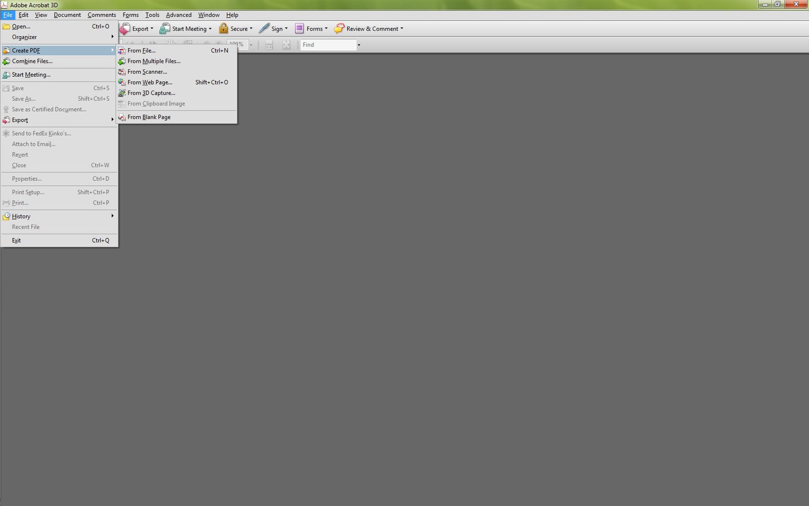Expand the Secure dropdown arrow
The height and width of the screenshot is (506, 809).
point(251,28)
